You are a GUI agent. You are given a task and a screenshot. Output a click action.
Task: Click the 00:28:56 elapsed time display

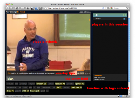click(81, 73)
